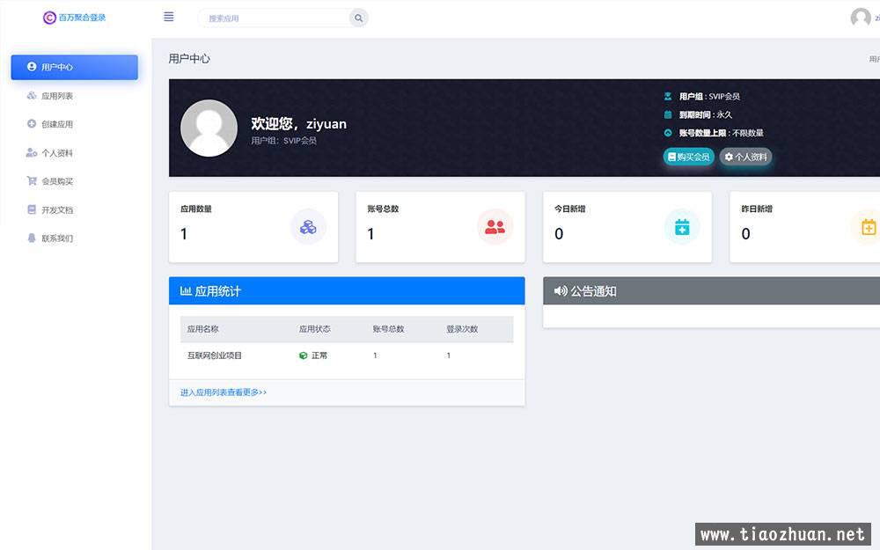Click the 应用名称 column header

click(x=202, y=329)
